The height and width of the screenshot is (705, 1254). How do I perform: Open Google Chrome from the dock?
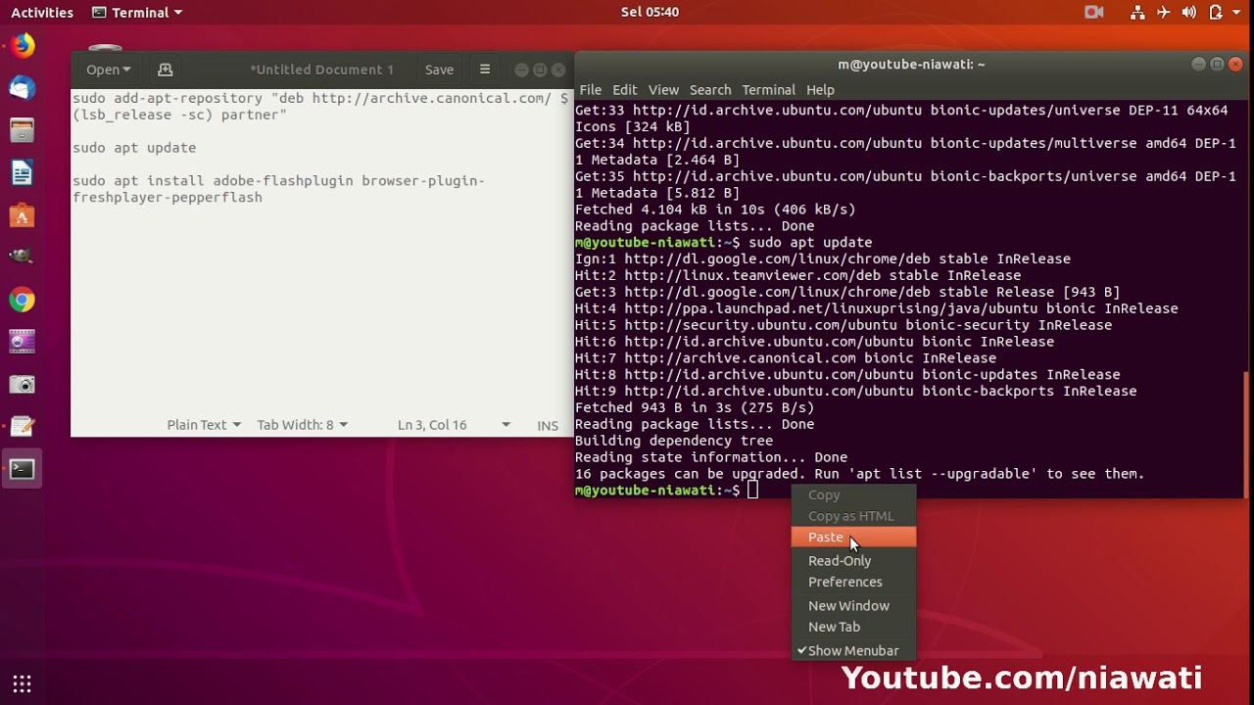point(22,300)
